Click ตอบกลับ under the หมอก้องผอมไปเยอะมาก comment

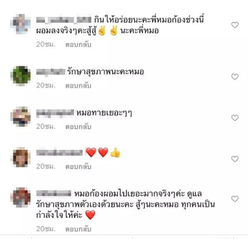(78, 229)
